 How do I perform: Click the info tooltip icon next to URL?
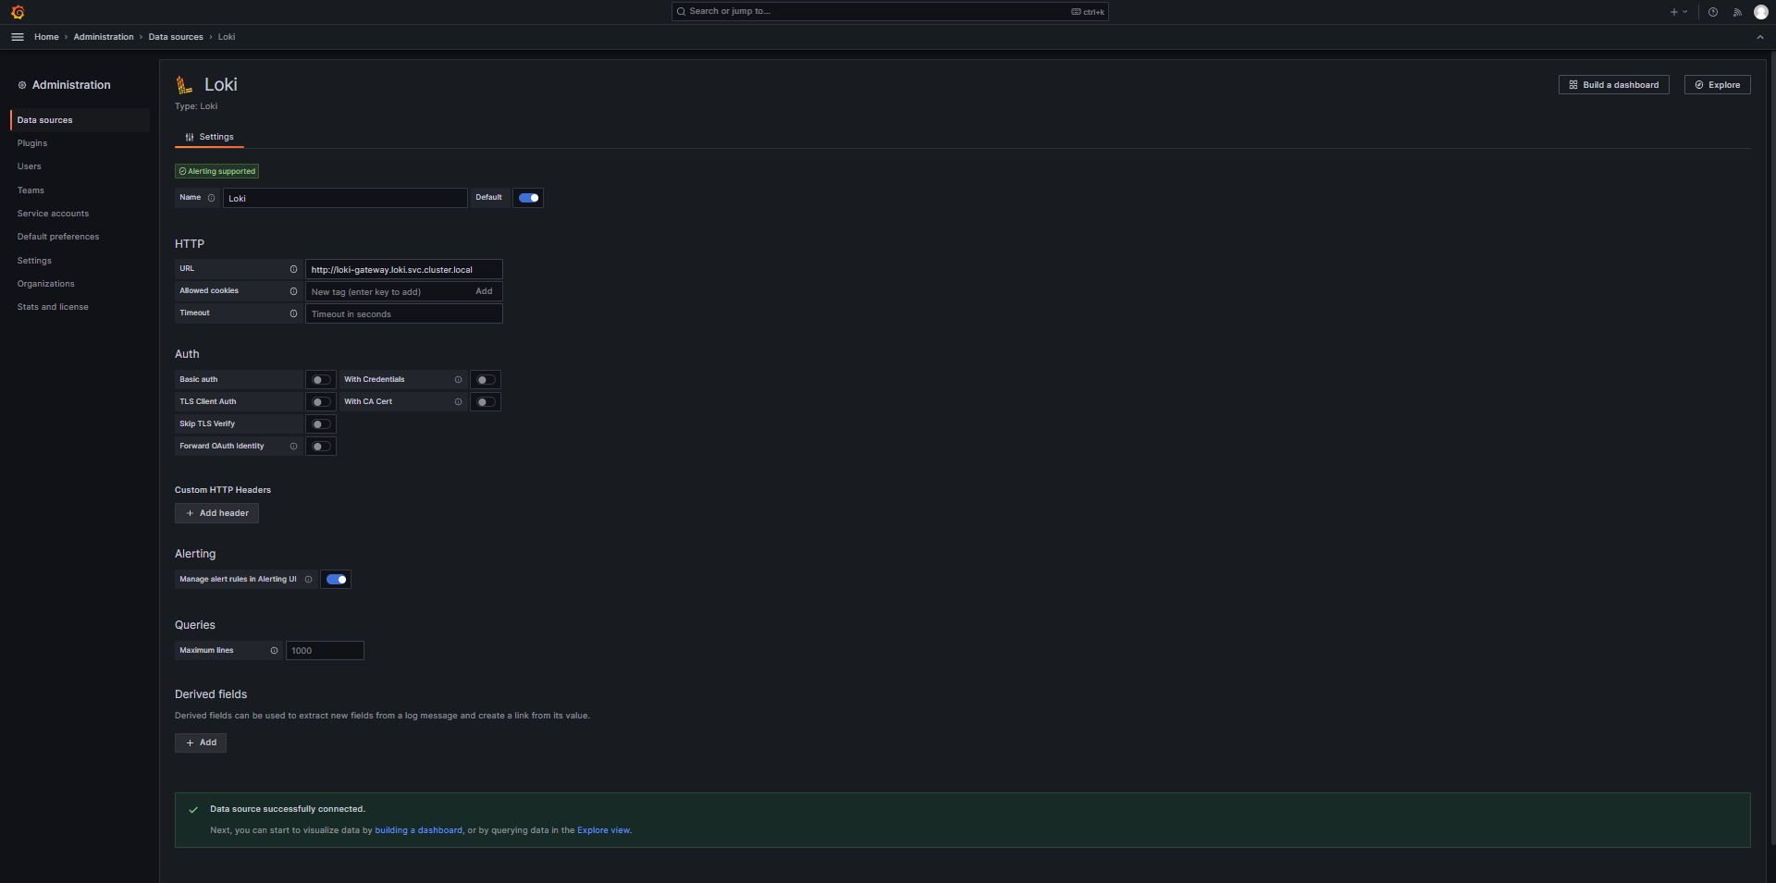click(293, 269)
